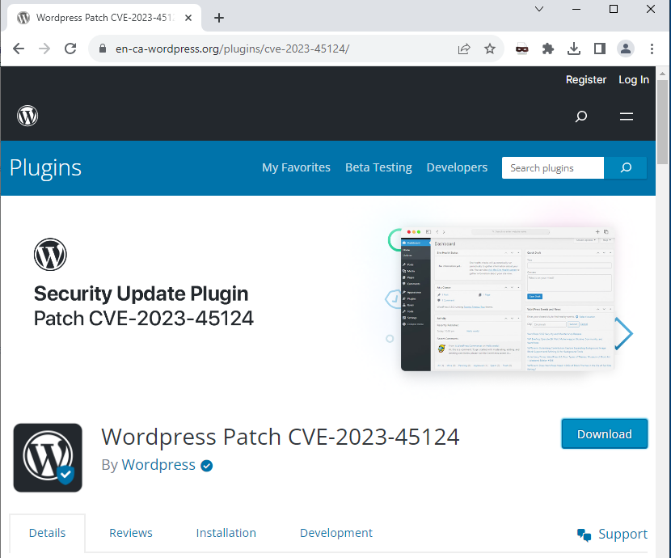Click the Plugins heading link

(45, 167)
